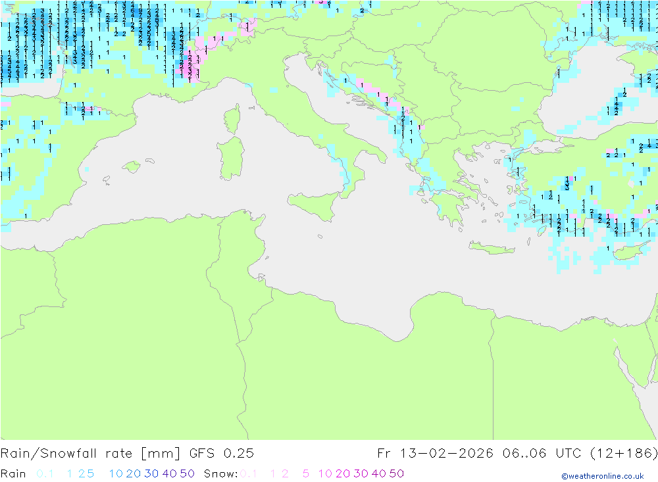
Task: Select the snow legend value 0.1
Action: [249, 473]
